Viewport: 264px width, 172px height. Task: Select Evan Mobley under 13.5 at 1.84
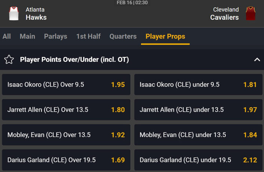pyautogui.click(x=198, y=135)
